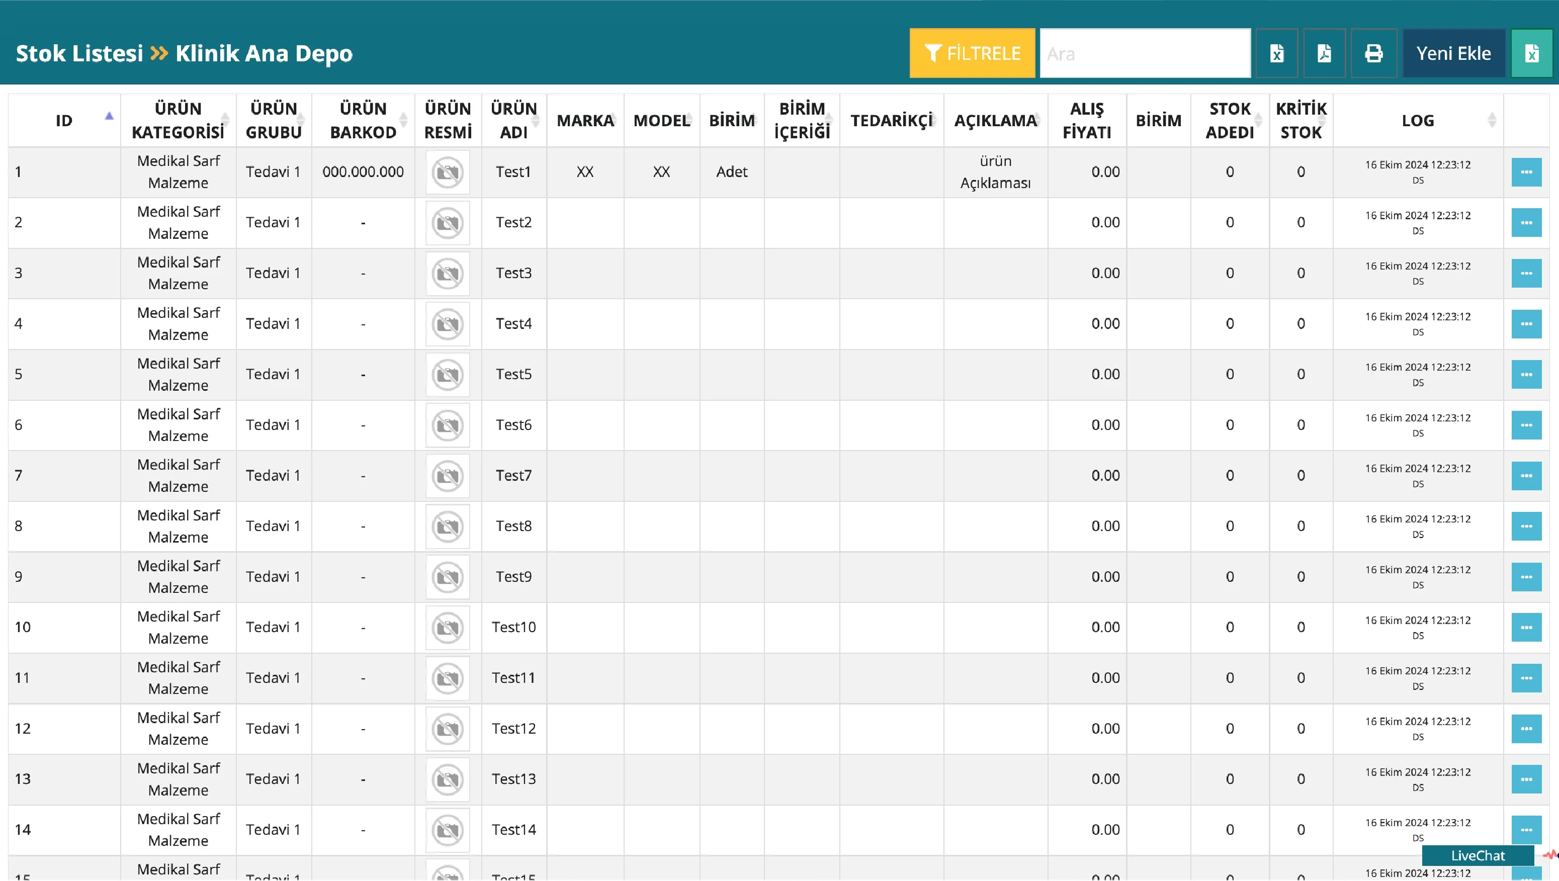Open three-dots menu for Test5 row
The height and width of the screenshot is (881, 1559).
point(1526,375)
